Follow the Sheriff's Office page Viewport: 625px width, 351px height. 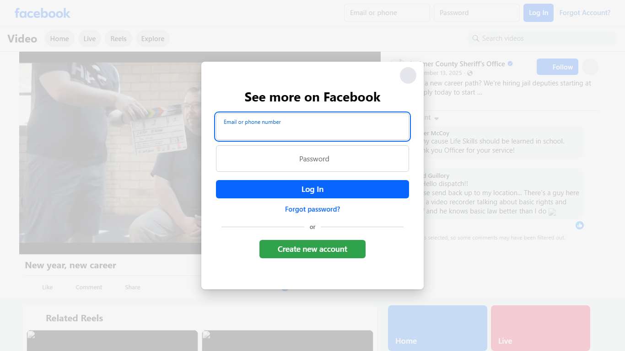point(557,67)
